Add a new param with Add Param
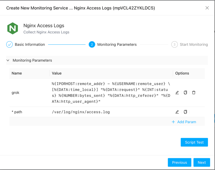 coord(184,122)
